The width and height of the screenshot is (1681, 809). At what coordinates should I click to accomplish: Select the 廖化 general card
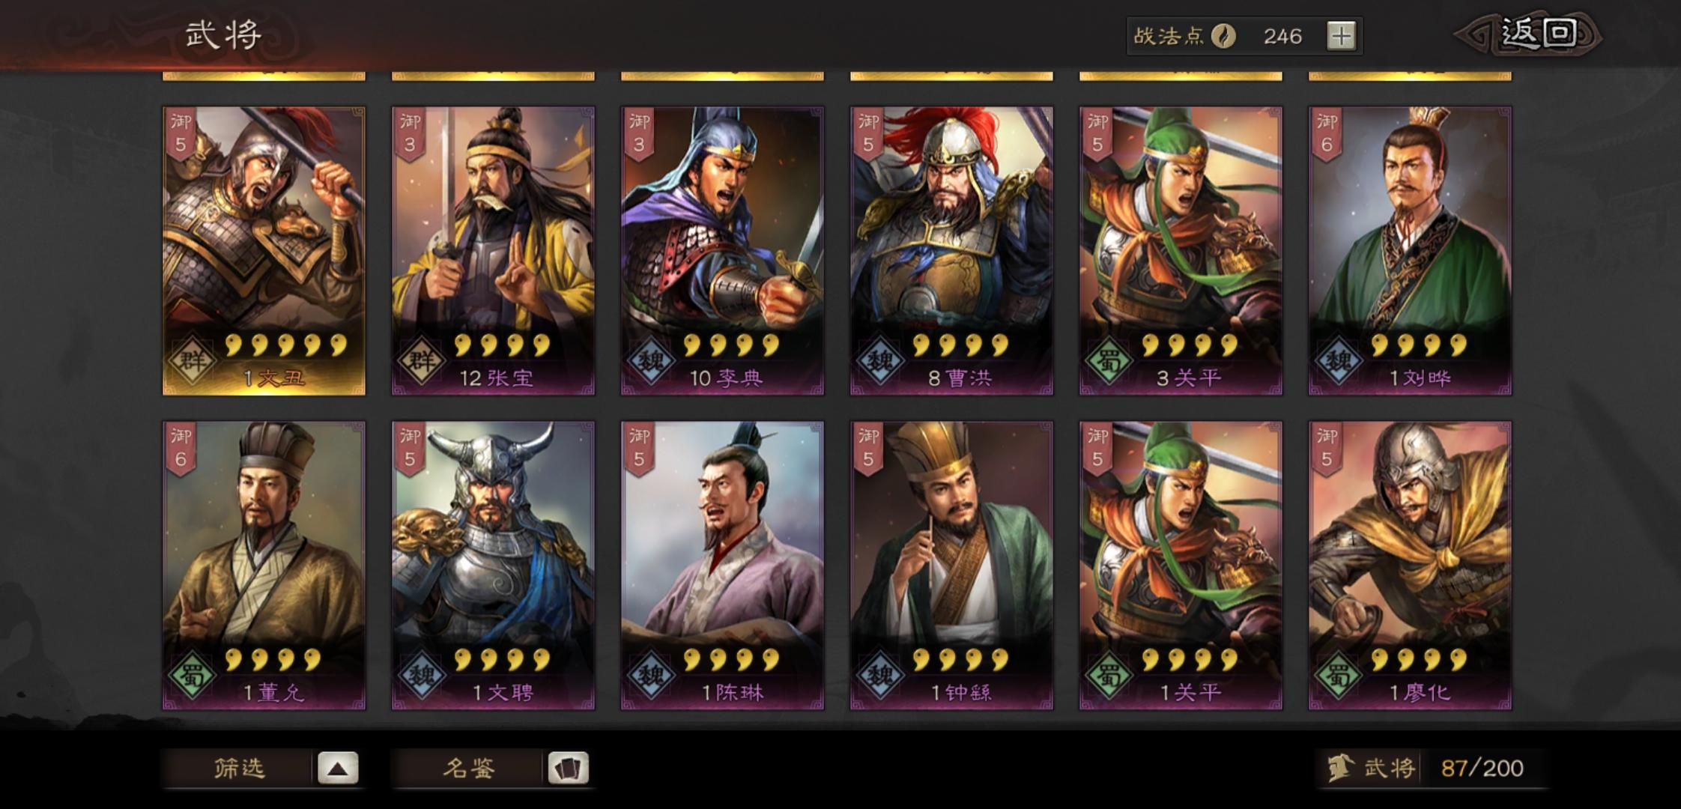click(1411, 566)
